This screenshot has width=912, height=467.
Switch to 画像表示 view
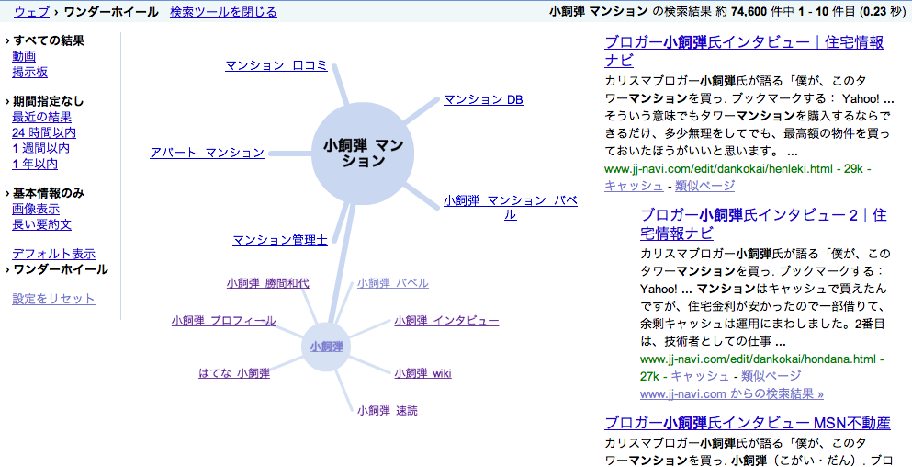click(36, 209)
